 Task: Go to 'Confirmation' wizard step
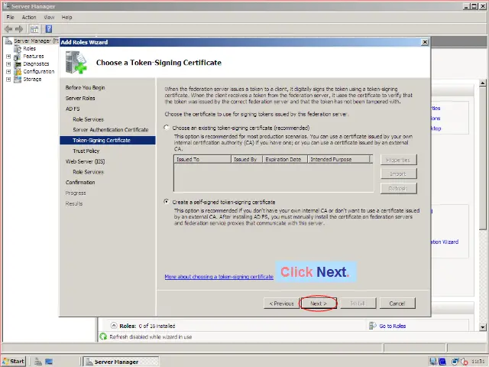[80, 183]
